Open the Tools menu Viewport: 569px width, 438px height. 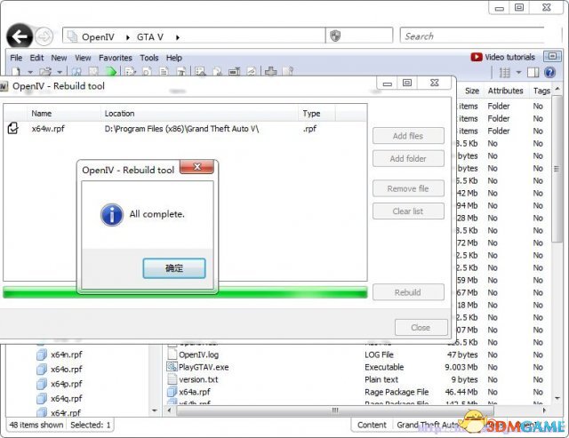pos(148,58)
